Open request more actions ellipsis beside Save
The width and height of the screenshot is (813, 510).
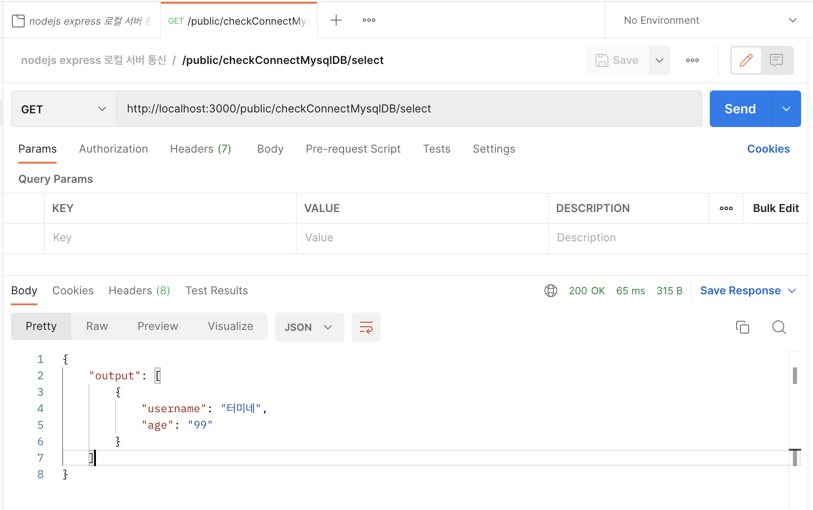tap(692, 60)
